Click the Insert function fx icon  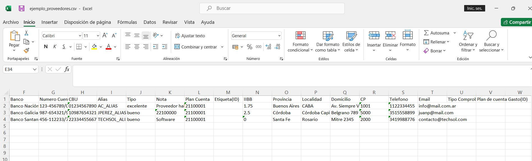(x=67, y=69)
